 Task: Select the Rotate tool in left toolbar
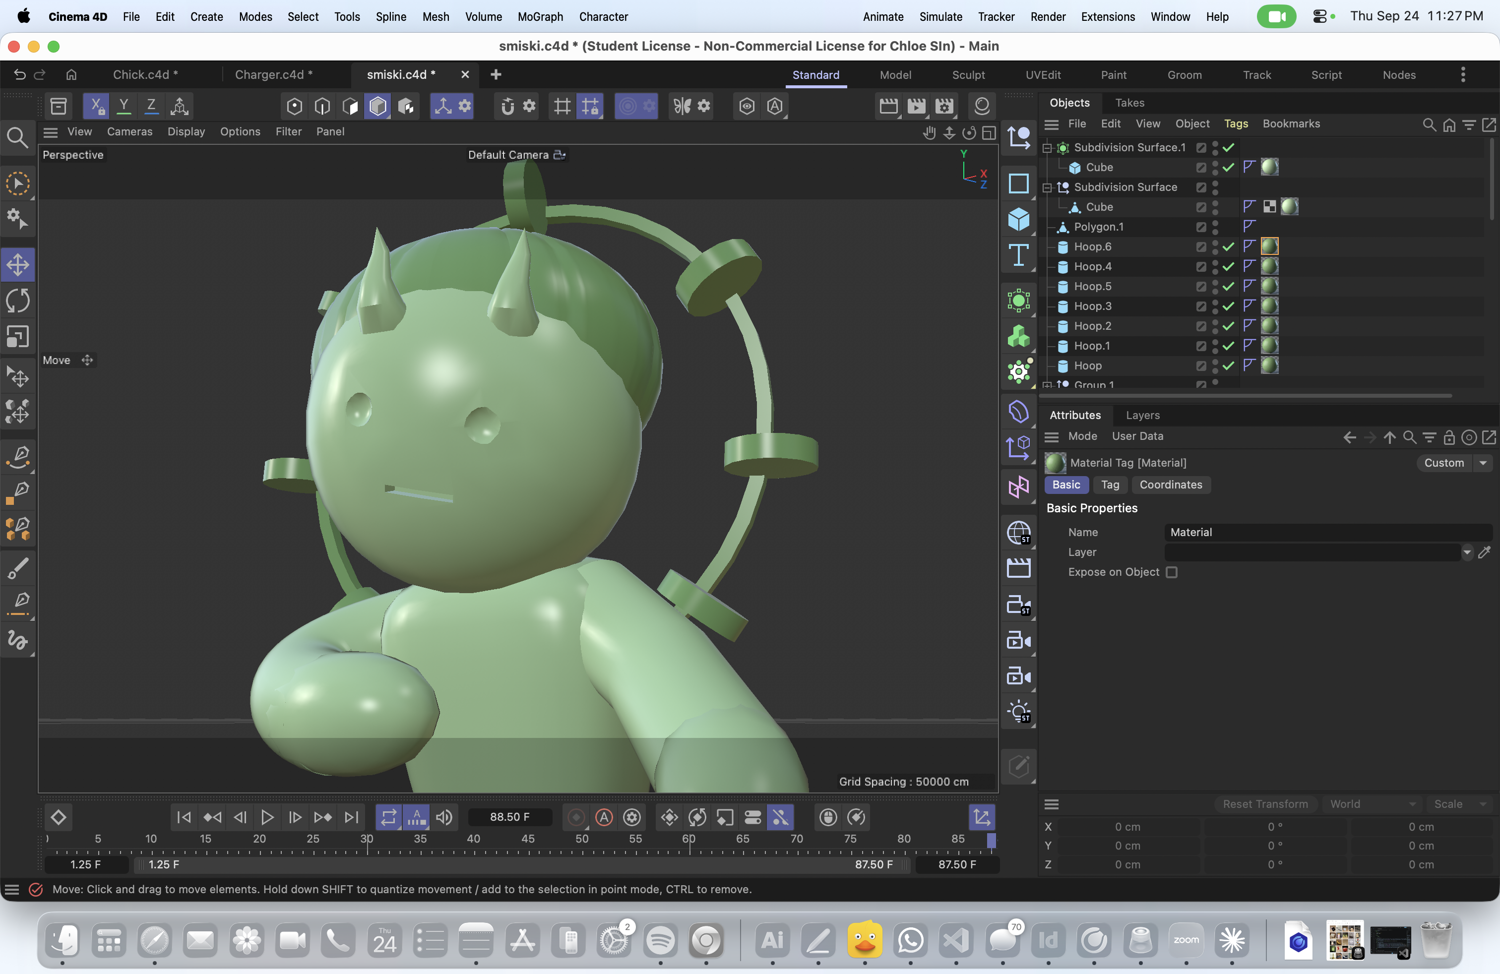(x=18, y=301)
